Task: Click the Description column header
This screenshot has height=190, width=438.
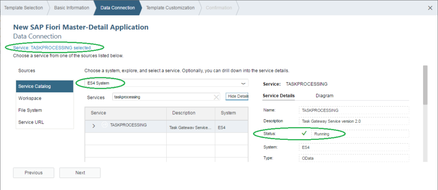Action: click(191, 113)
